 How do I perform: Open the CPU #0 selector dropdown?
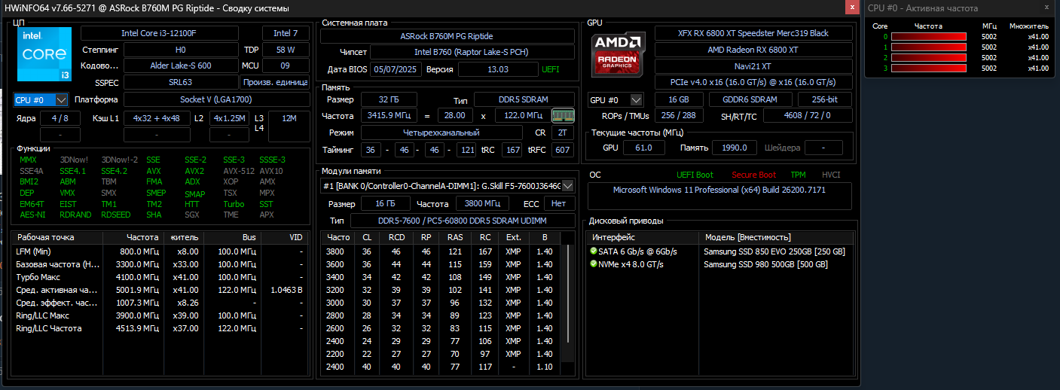pyautogui.click(x=41, y=99)
